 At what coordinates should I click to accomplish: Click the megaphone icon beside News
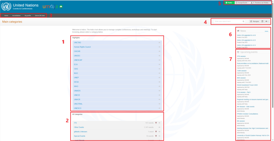tap(238, 31)
